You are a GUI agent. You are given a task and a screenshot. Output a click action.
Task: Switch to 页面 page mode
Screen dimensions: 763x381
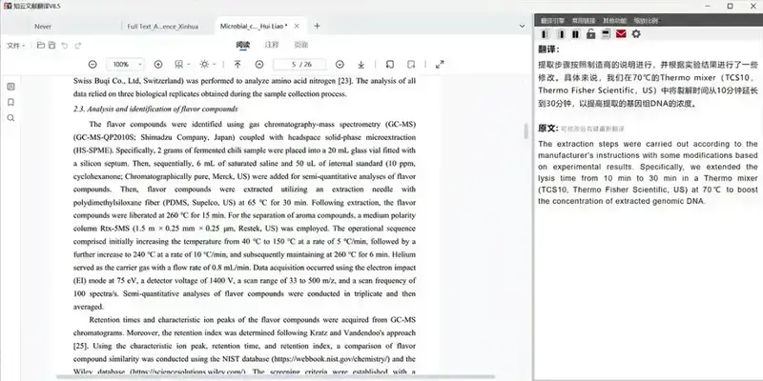pyautogui.click(x=300, y=45)
